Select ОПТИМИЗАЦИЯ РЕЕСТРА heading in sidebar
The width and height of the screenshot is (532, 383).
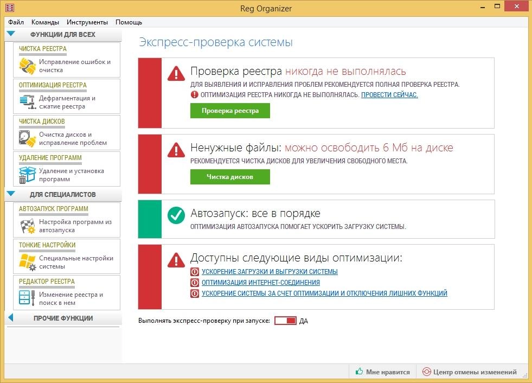pyautogui.click(x=53, y=85)
